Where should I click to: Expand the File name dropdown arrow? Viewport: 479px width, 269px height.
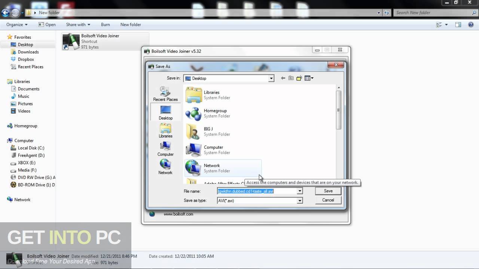pos(299,191)
